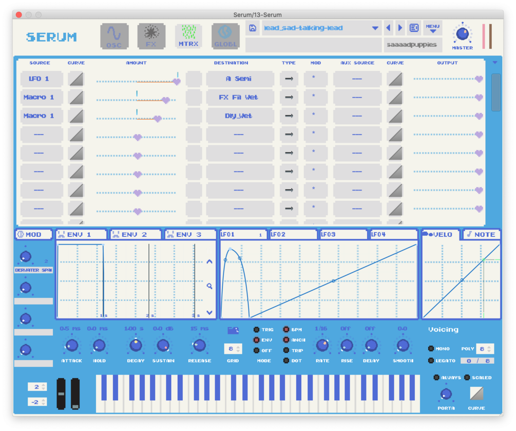Click the Attack knob
Image resolution: width=516 pixels, height=431 pixels.
(x=71, y=345)
